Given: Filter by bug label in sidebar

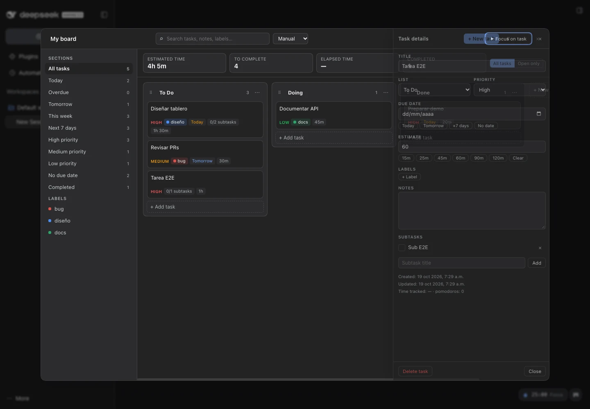Looking at the screenshot, I should pos(89,209).
